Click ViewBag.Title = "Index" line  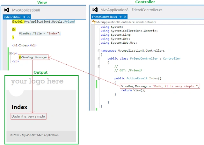coord(40,33)
